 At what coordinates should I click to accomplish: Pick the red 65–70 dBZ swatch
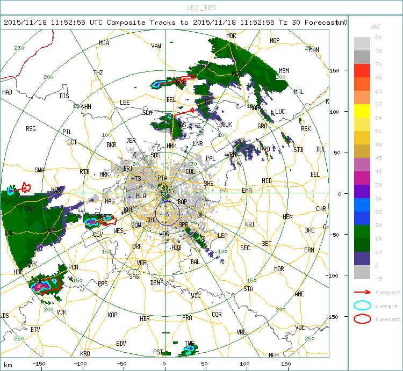click(362, 71)
